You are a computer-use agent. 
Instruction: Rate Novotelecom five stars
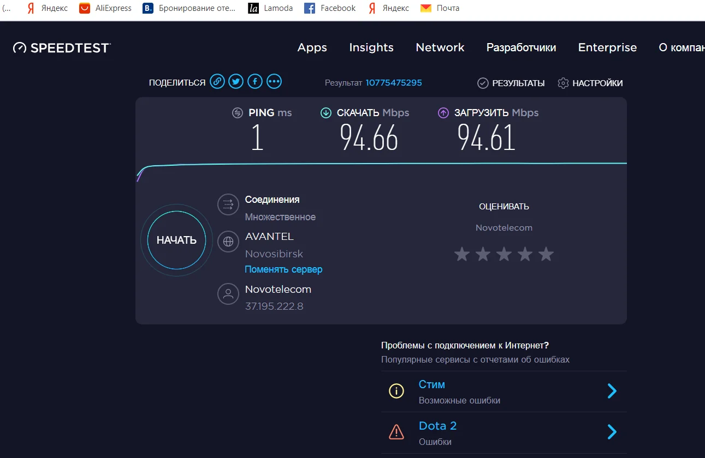546,254
